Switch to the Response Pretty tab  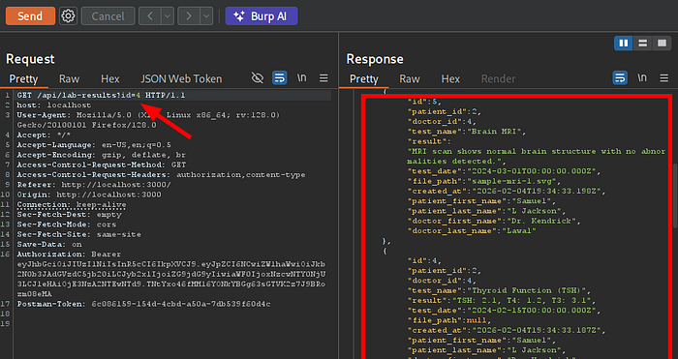(363, 78)
